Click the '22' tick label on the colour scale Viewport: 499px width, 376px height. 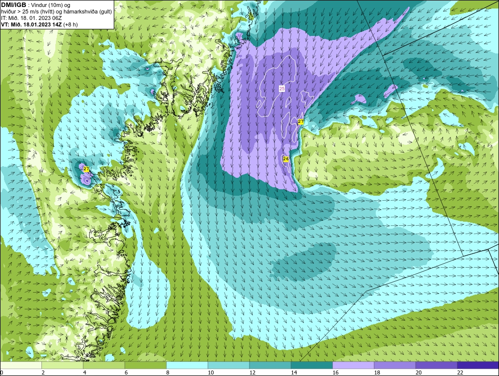460,373
